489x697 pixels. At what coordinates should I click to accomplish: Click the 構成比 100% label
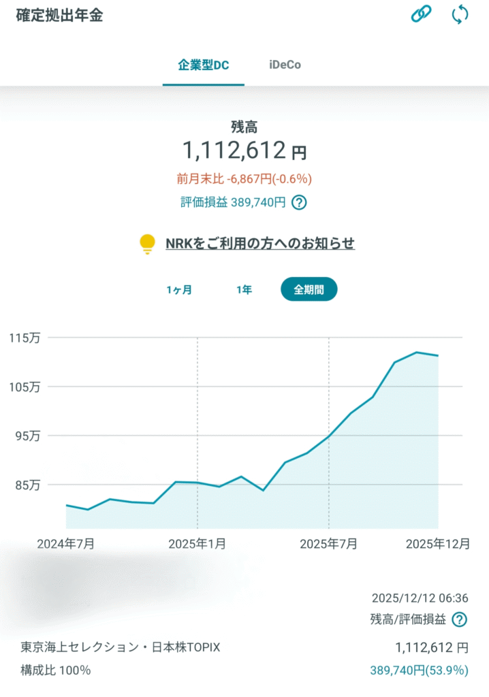(56, 670)
